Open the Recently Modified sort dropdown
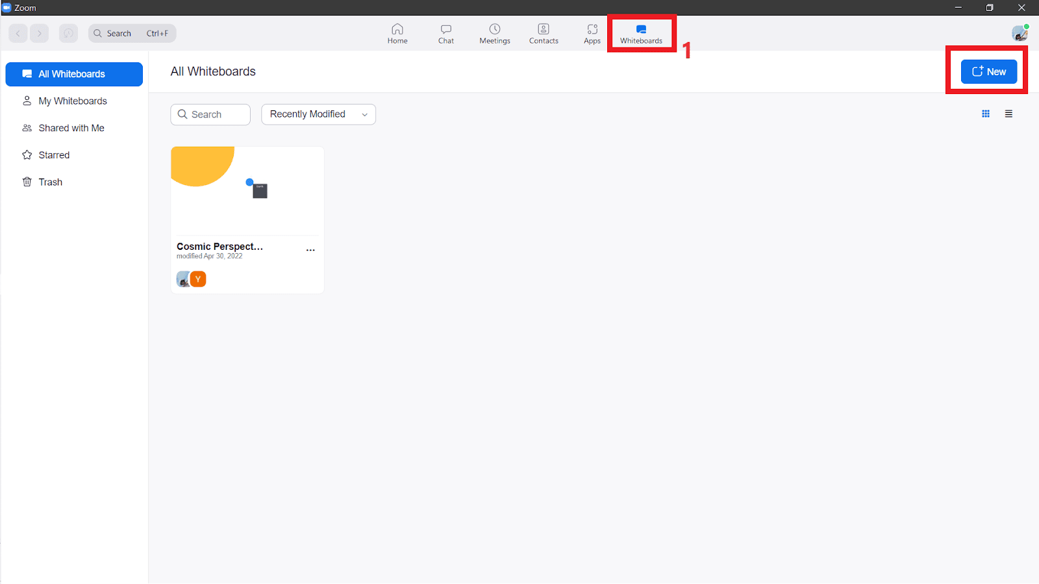Screen dimensions: 1039x584 [x=318, y=114]
